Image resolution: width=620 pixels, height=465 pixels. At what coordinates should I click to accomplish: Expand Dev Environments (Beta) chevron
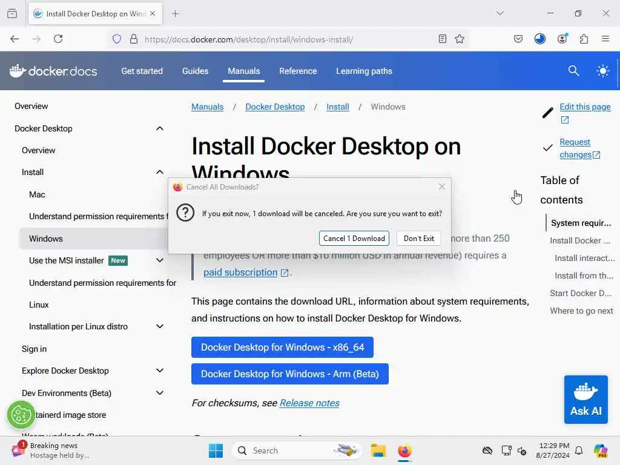coord(160,392)
